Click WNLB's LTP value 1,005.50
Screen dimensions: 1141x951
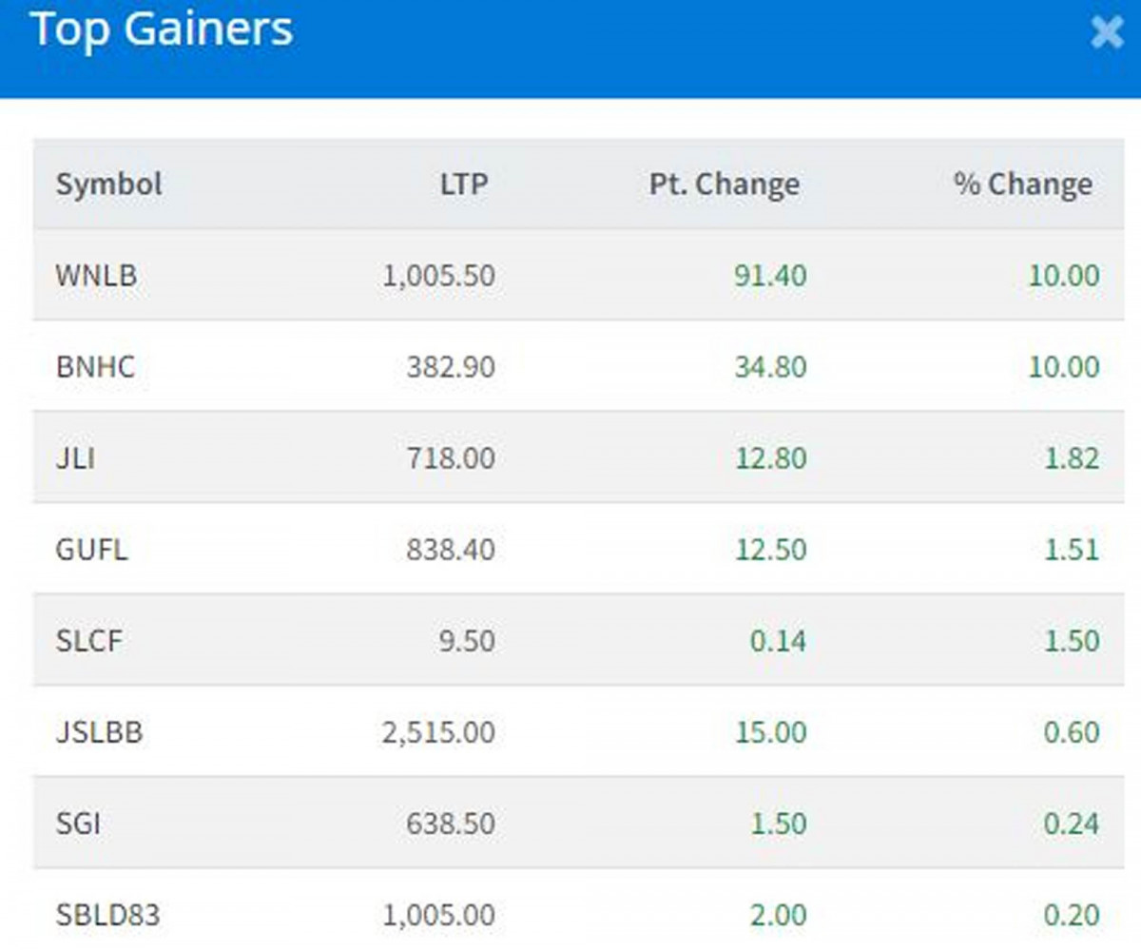coord(438,276)
